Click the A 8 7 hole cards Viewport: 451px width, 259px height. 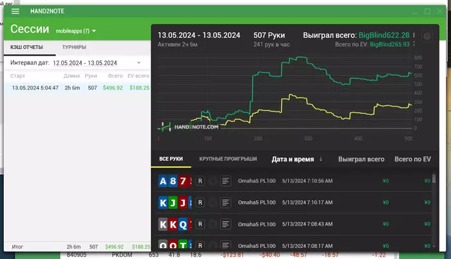pos(175,181)
